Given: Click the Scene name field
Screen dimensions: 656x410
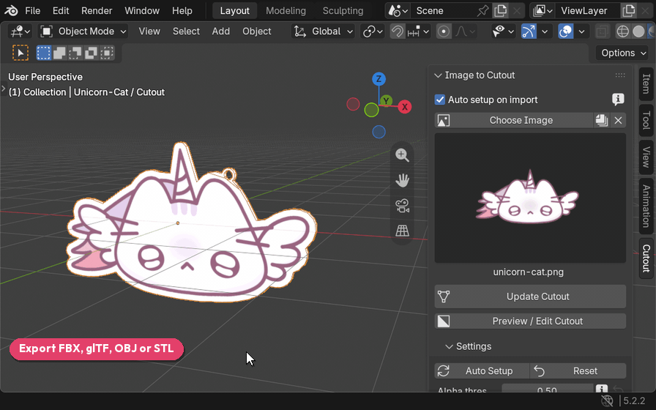Looking at the screenshot, I should 443,10.
